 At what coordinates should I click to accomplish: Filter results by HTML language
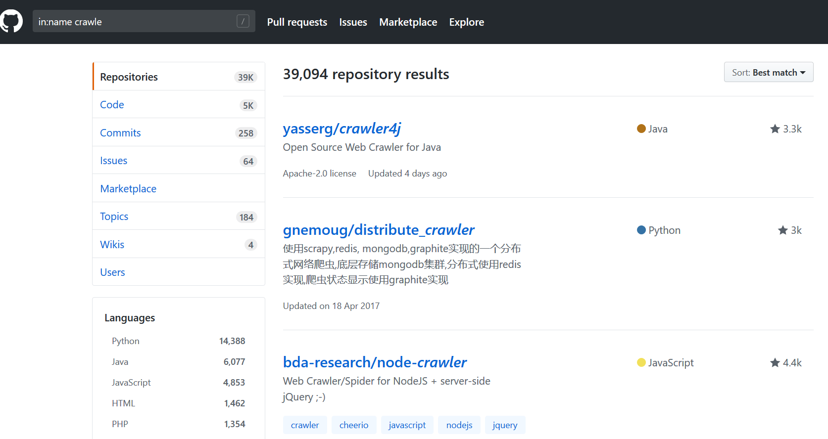click(x=123, y=403)
